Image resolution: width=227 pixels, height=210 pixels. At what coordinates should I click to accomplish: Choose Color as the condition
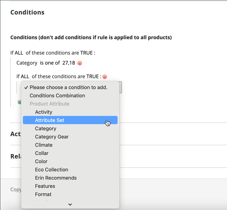41,161
